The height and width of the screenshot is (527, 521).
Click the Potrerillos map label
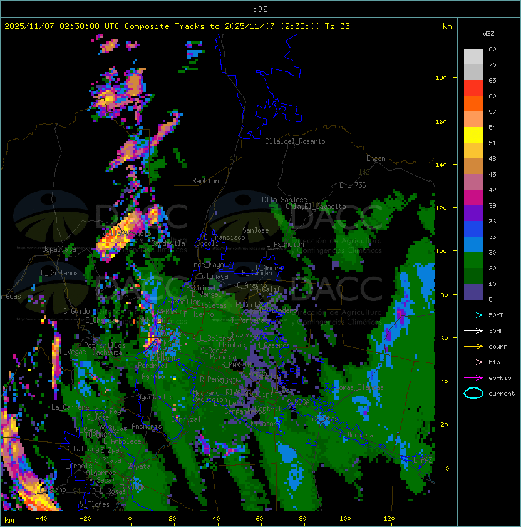click(x=105, y=345)
